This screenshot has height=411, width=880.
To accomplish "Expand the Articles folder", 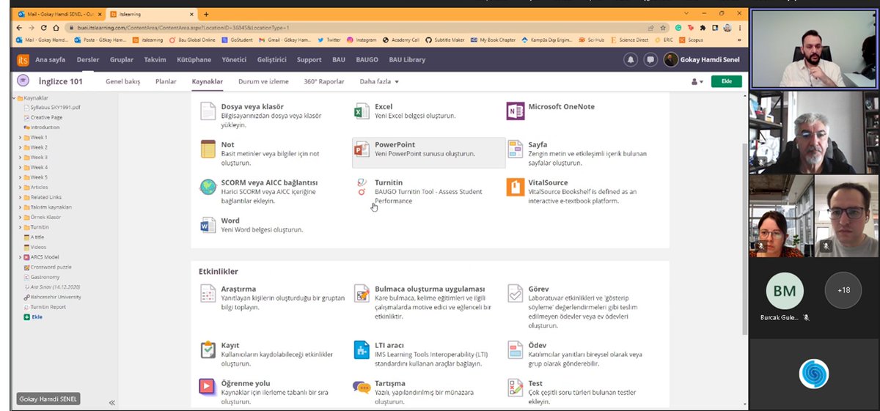I will pos(21,188).
